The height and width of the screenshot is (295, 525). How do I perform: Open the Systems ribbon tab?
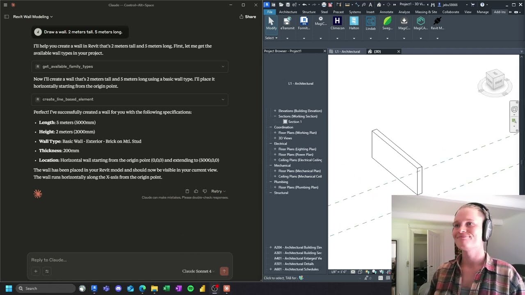tap(355, 12)
